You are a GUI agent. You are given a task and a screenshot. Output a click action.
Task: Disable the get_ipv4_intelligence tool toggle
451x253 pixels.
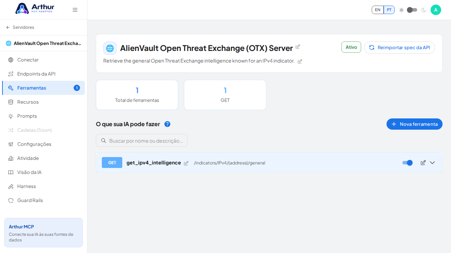[408, 163]
